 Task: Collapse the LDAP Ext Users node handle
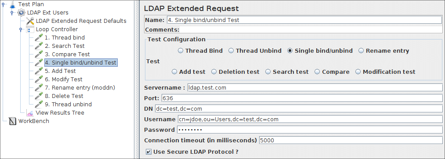12,13
